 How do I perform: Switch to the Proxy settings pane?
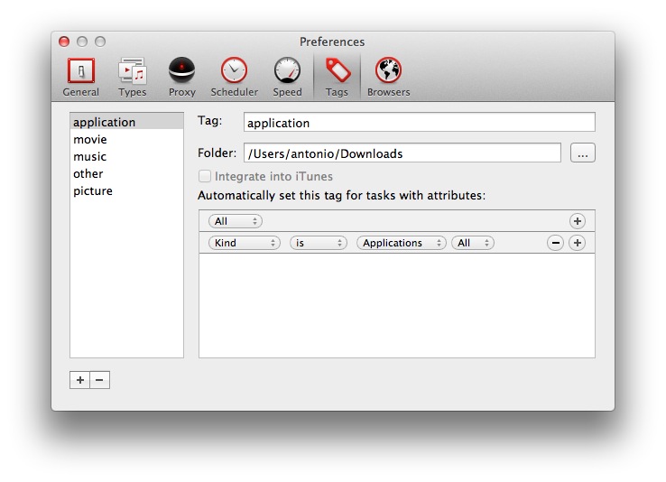[x=181, y=77]
